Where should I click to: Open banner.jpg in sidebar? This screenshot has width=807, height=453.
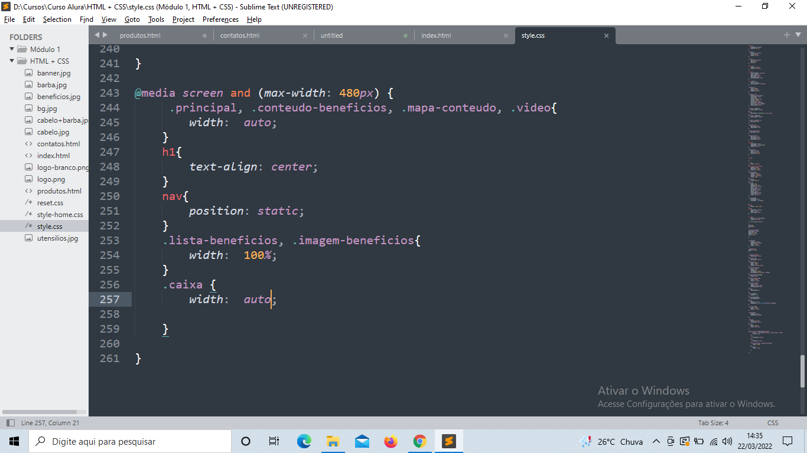tap(53, 73)
